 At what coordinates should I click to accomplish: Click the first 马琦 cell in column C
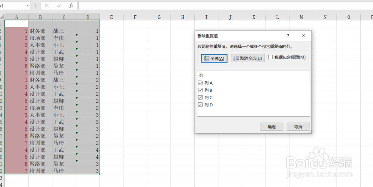64,73
